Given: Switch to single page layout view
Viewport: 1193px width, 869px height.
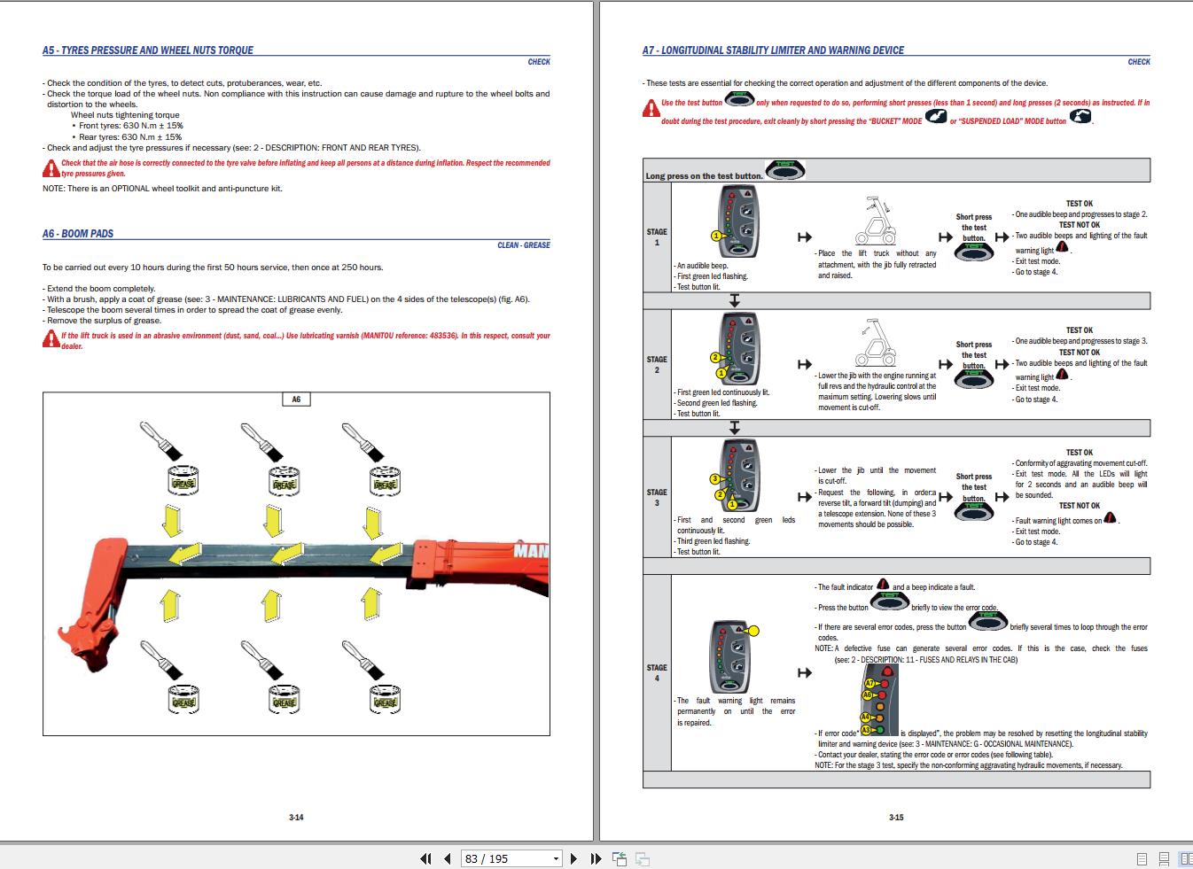Looking at the screenshot, I should (x=1141, y=857).
